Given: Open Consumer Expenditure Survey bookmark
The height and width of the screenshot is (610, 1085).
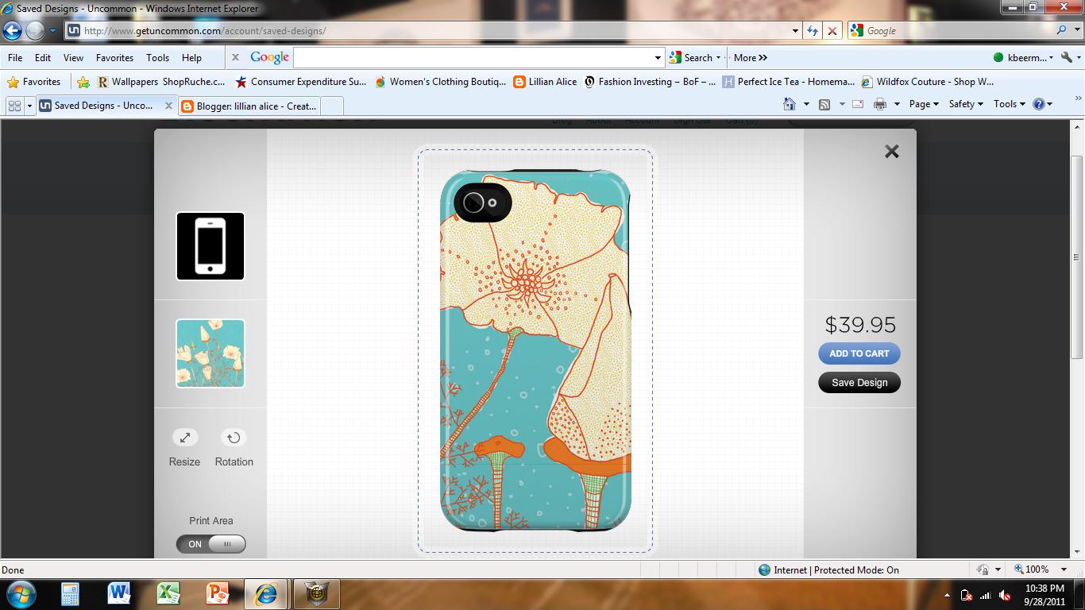Looking at the screenshot, I should (x=301, y=82).
